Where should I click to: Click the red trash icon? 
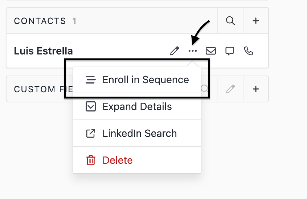pos(90,160)
